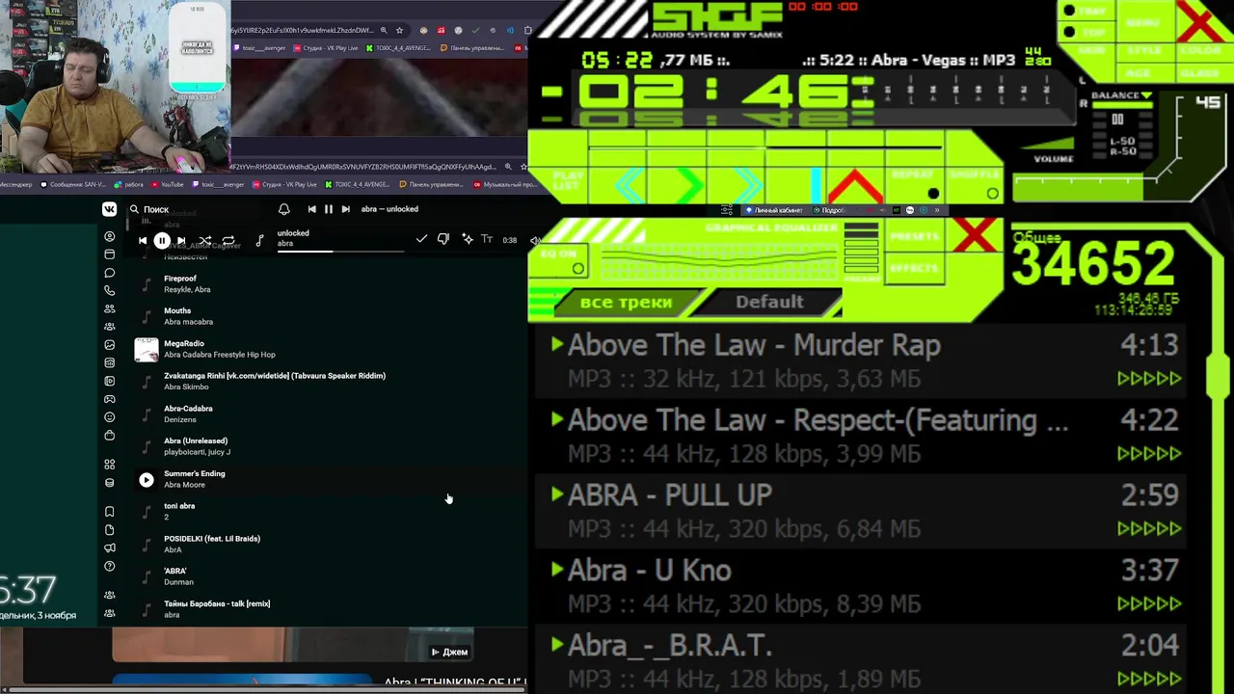Skip back in the VK player bar
Viewport: 1234px width, 694px height.
(143, 240)
